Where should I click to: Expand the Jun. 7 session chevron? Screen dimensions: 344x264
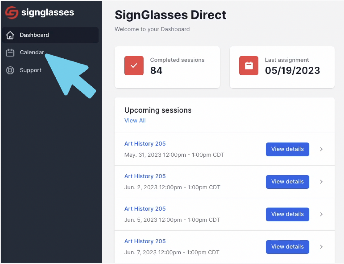pyautogui.click(x=321, y=247)
